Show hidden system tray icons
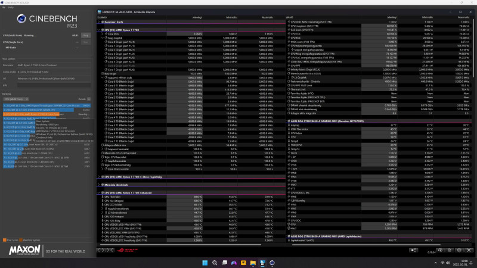Screen dimensions: 477x268 tap(436, 263)
